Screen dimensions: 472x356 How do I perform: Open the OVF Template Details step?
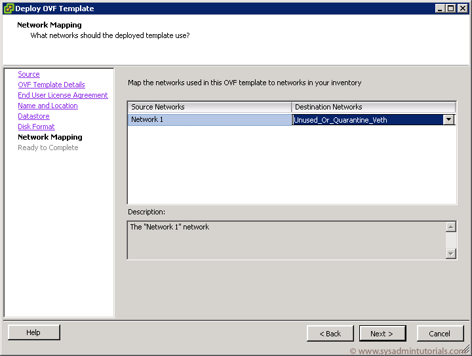[x=52, y=85]
